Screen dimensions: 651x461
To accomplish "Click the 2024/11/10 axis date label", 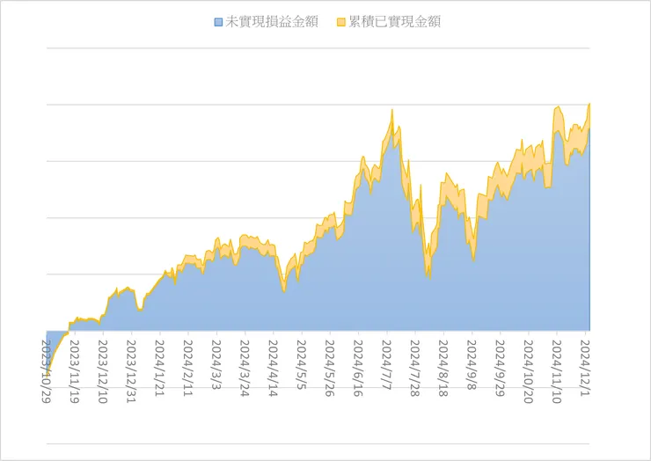I will 556,372.
